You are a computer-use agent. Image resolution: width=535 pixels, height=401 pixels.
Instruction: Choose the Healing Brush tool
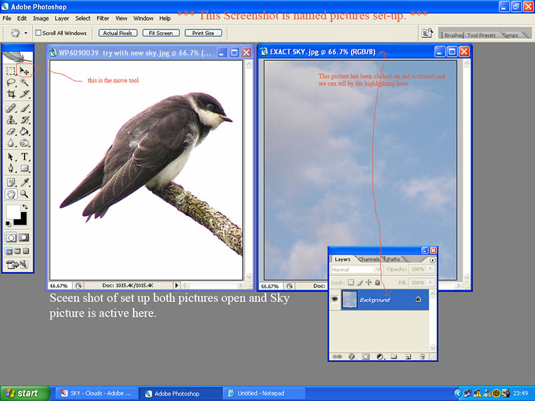[x=11, y=108]
